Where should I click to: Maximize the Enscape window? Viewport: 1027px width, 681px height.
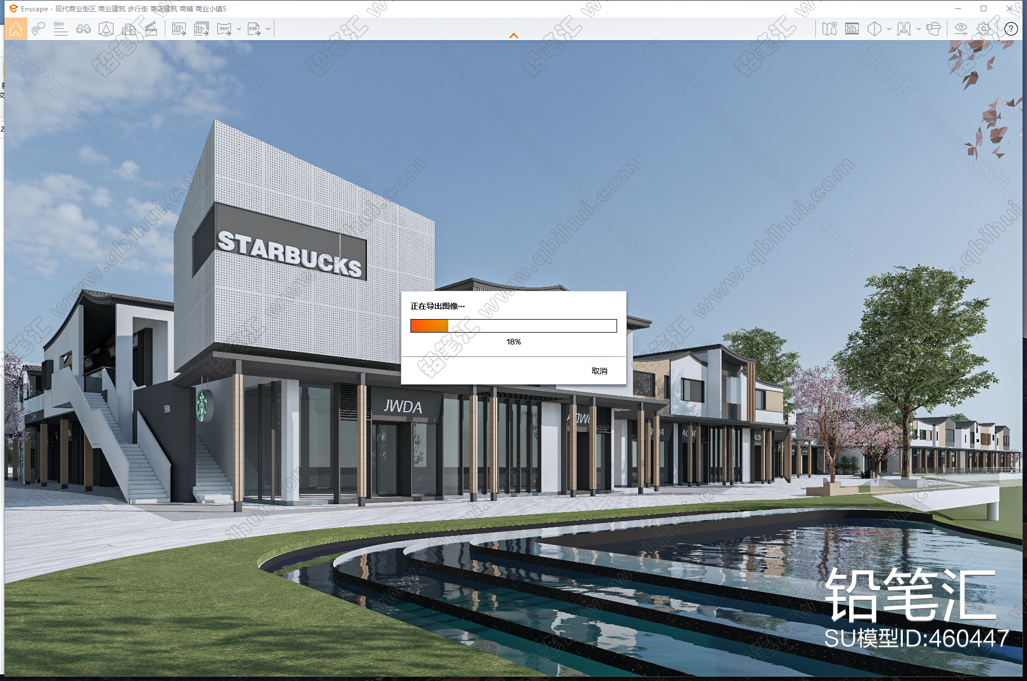pyautogui.click(x=984, y=8)
